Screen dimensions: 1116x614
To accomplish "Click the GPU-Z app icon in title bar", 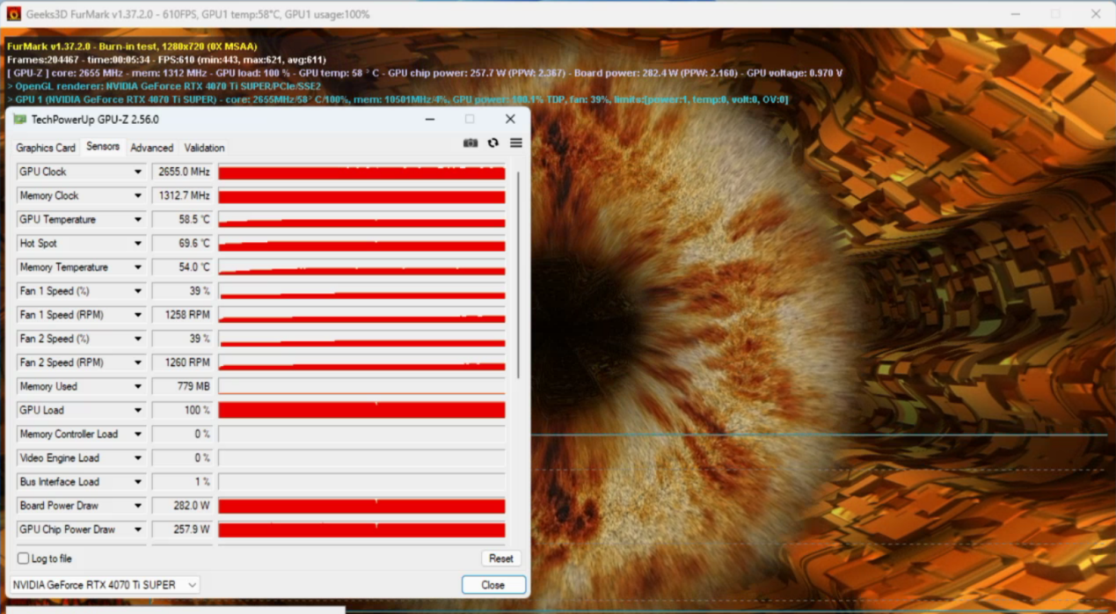I will pos(20,120).
